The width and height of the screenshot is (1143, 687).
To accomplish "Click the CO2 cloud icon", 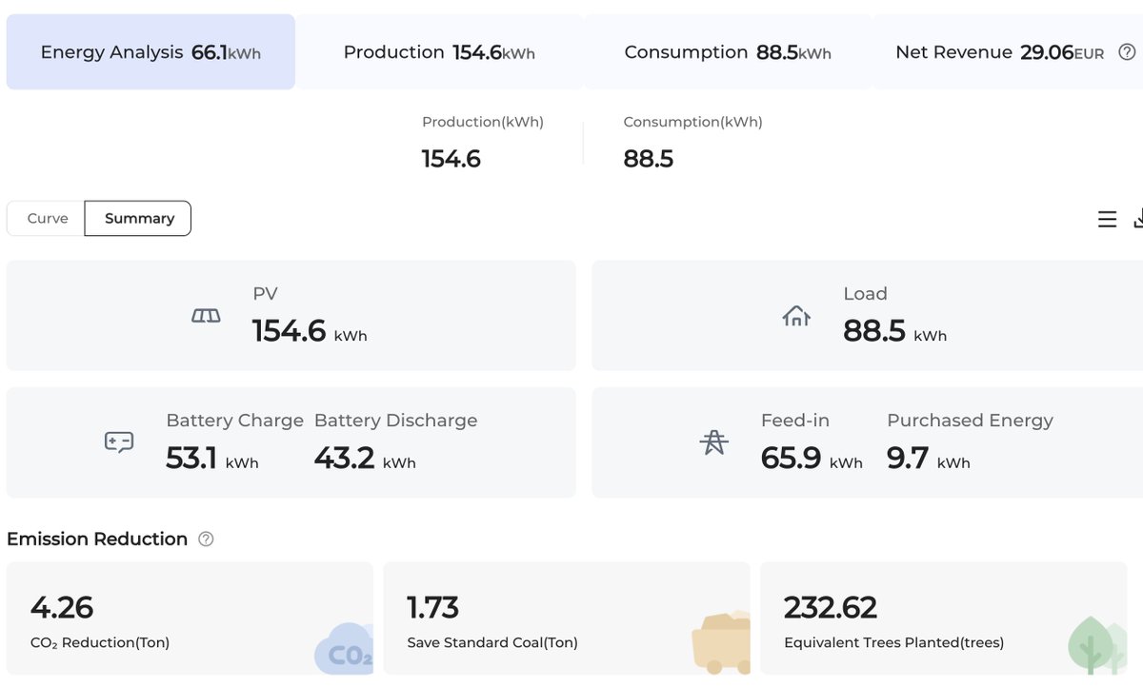I will [344, 649].
